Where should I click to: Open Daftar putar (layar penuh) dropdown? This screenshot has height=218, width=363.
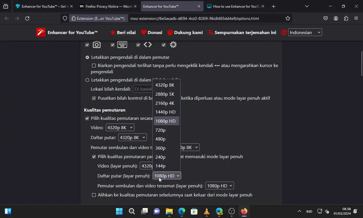[167, 176]
